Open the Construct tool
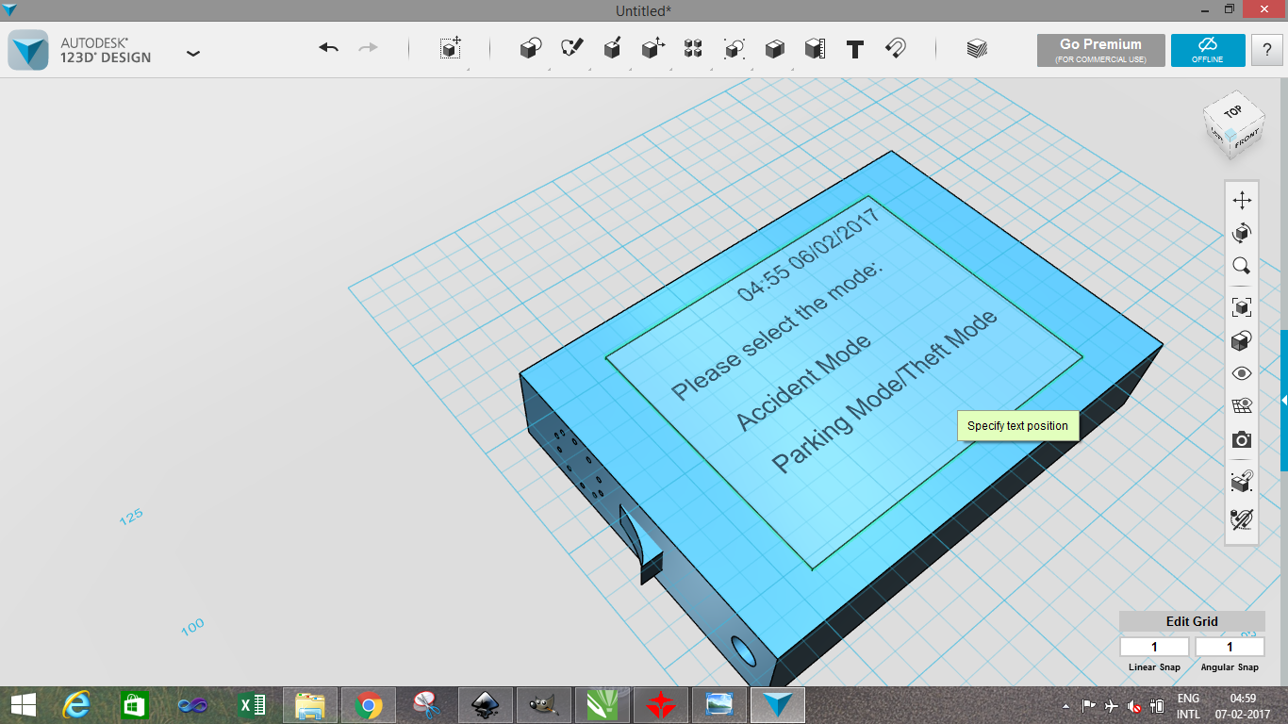Screen dimensions: 1288x724 coord(612,49)
